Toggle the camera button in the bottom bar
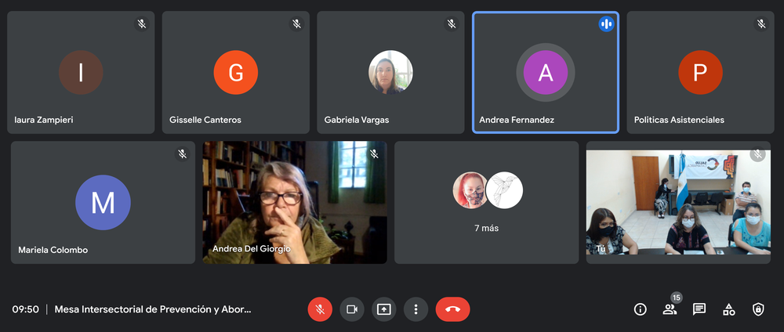Viewport: 784px width, 332px height. (x=352, y=309)
